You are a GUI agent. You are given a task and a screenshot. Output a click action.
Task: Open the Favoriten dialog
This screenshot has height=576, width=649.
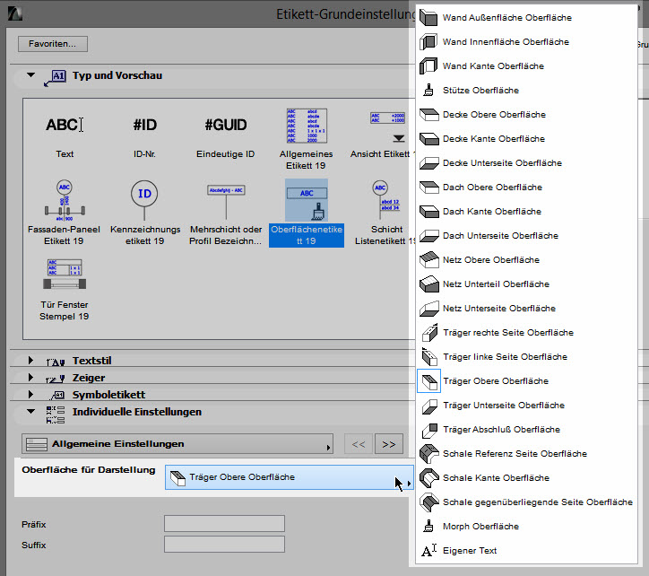[x=53, y=44]
